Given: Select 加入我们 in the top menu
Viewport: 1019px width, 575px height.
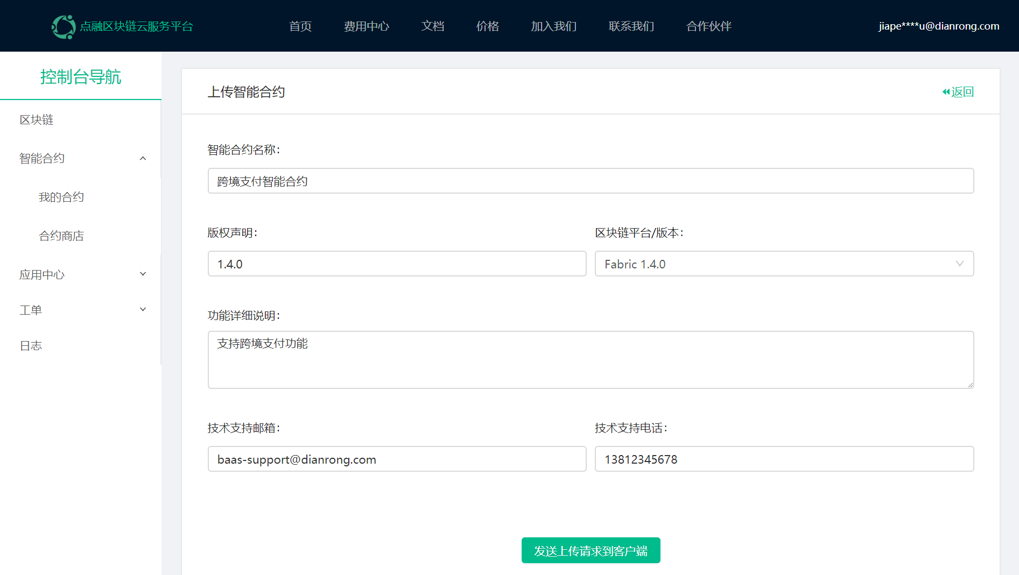Looking at the screenshot, I should point(554,26).
